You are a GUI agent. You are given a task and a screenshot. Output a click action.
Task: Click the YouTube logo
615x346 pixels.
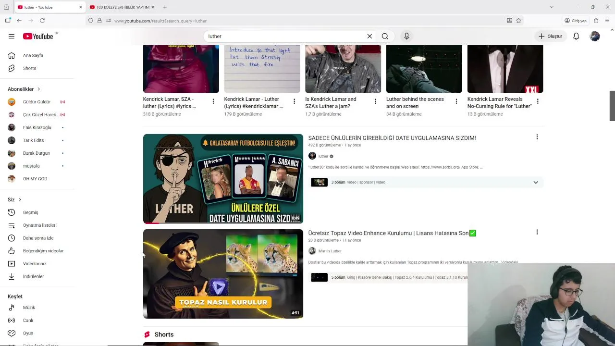click(x=38, y=36)
